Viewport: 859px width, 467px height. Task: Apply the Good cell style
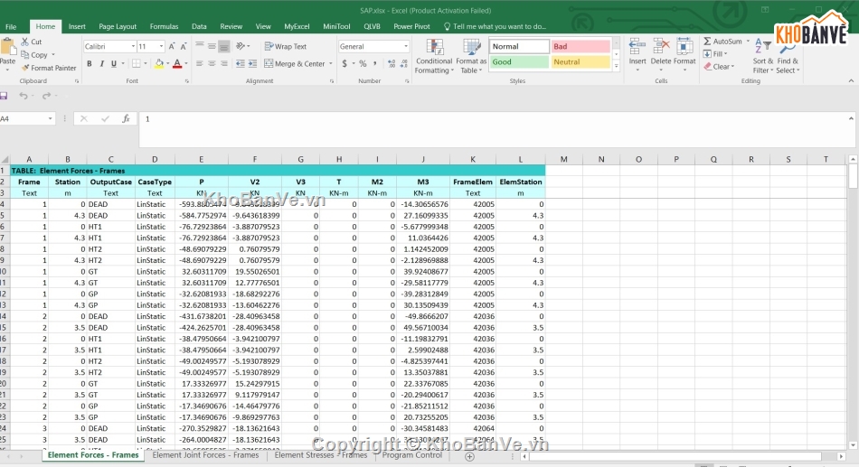coord(519,61)
